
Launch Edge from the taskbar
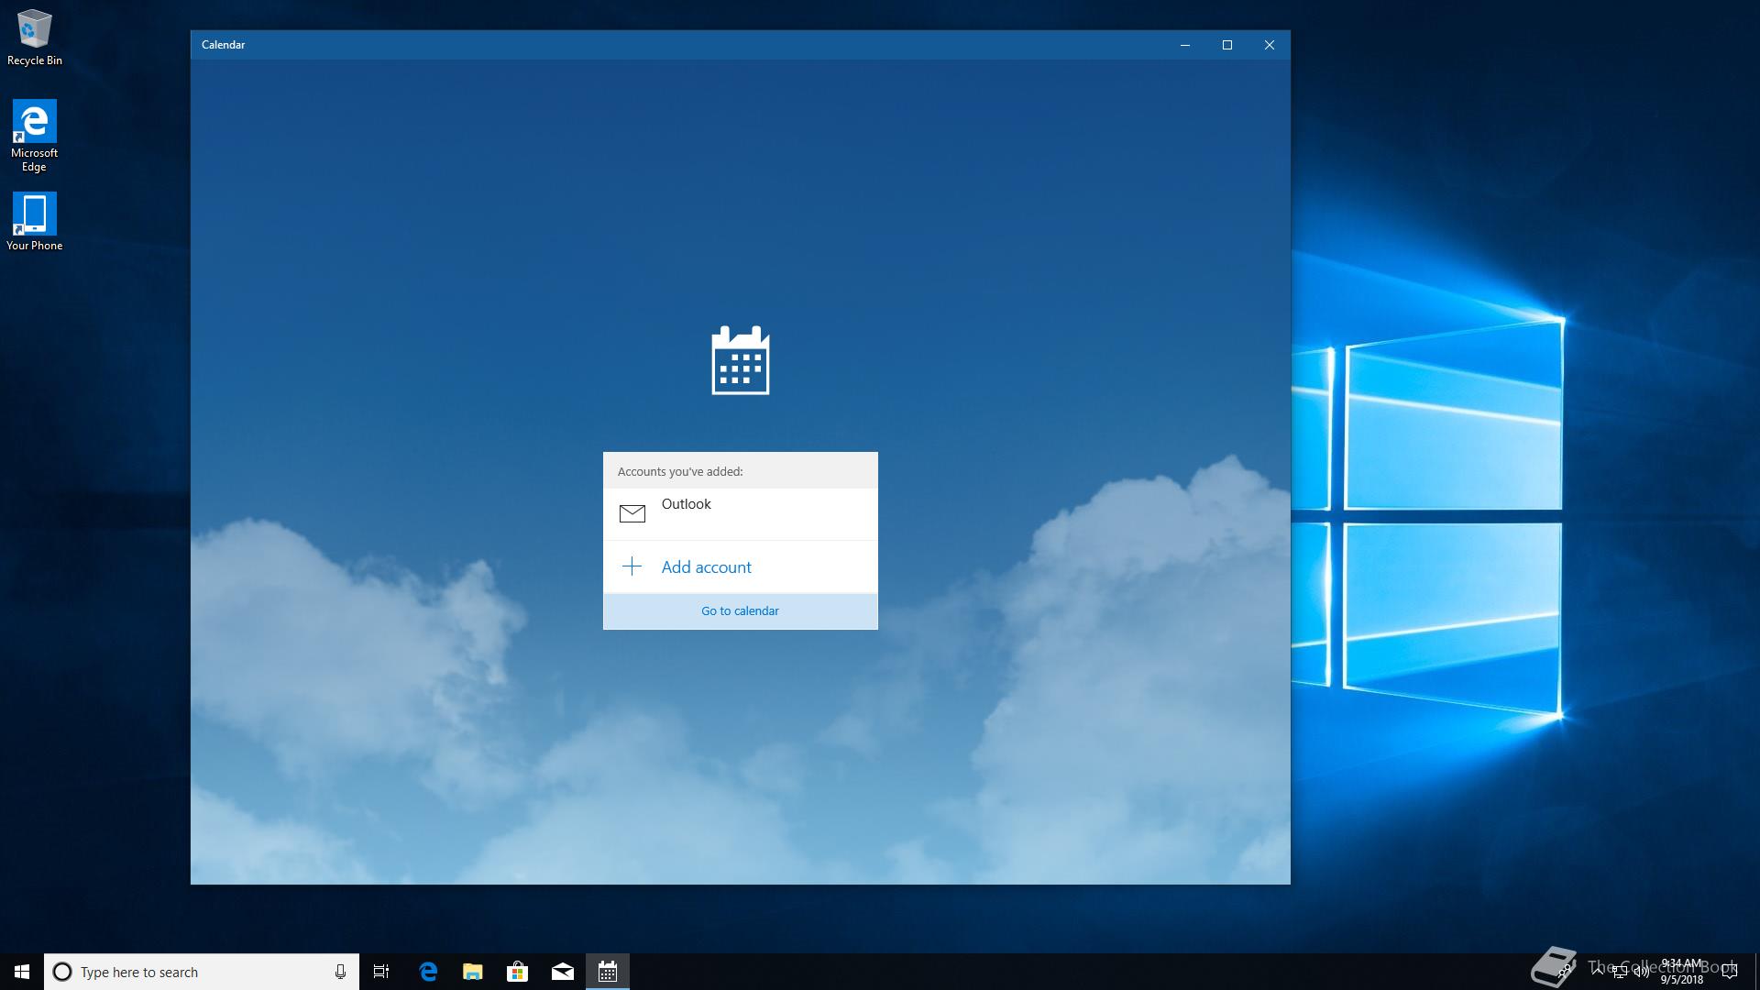point(427,972)
